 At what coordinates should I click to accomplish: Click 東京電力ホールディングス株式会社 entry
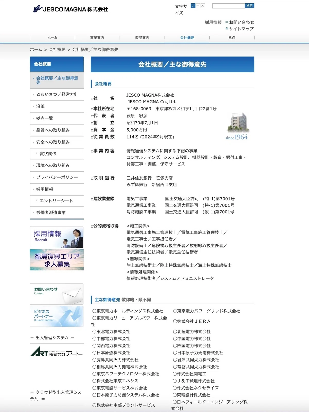(128, 311)
